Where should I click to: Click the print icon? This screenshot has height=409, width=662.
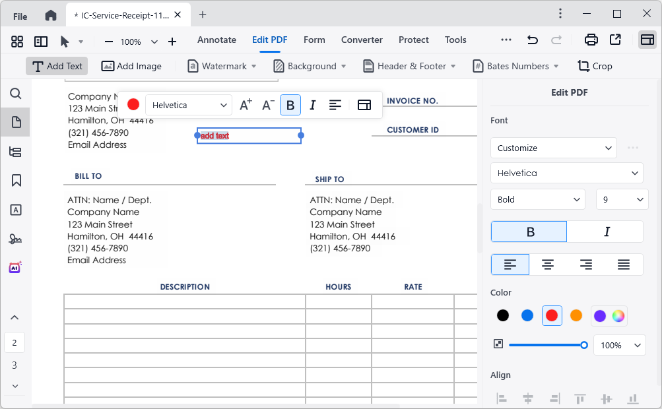591,40
